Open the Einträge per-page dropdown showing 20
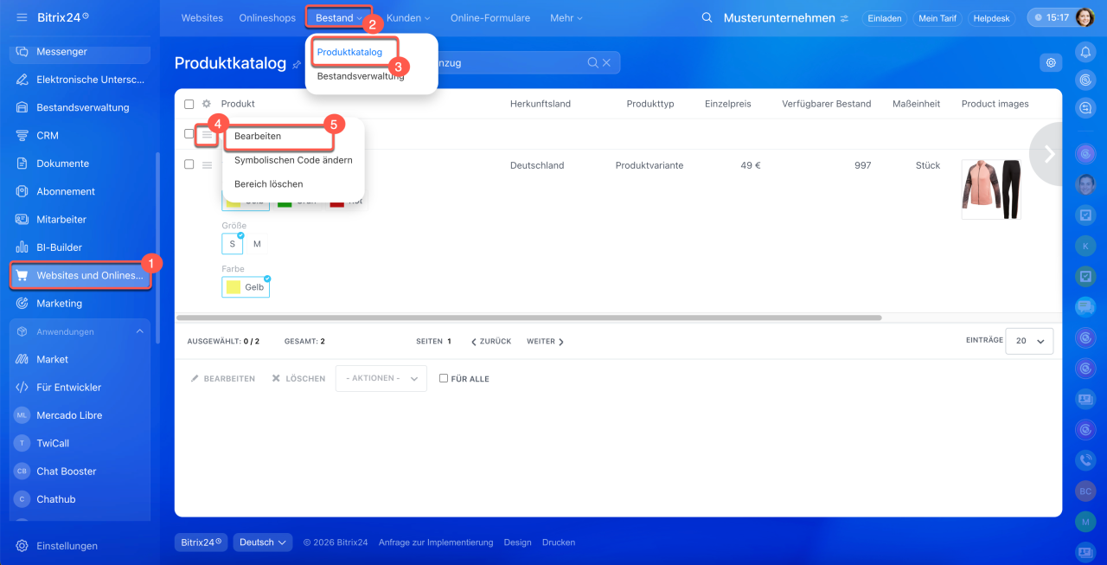1107x565 pixels. (x=1030, y=341)
